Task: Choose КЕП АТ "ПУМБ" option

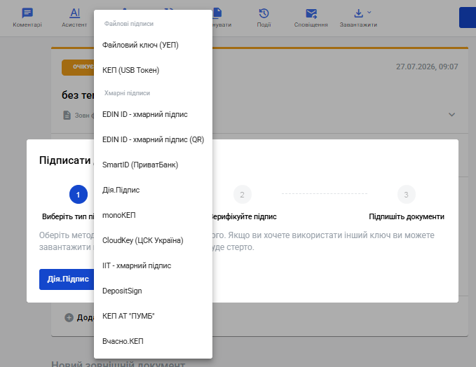Action: [x=153, y=316]
